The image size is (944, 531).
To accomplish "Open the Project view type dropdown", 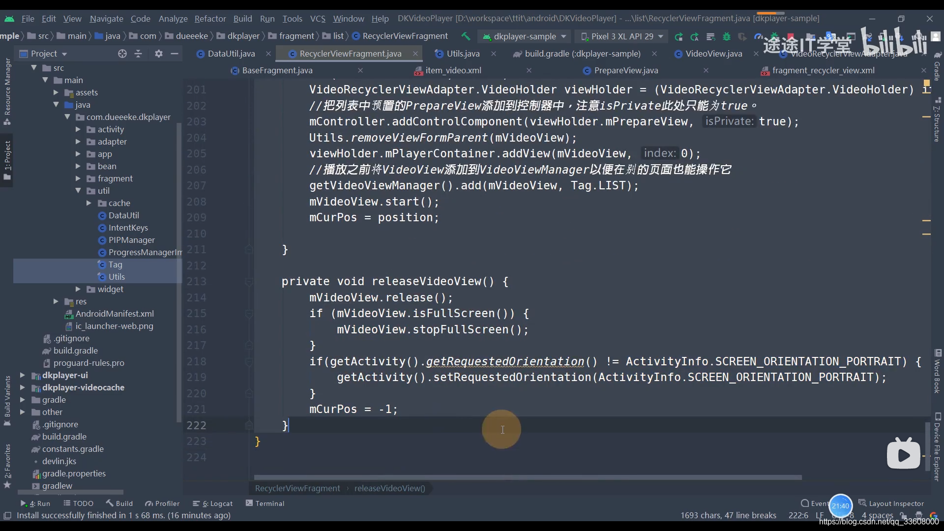I will pyautogui.click(x=43, y=54).
